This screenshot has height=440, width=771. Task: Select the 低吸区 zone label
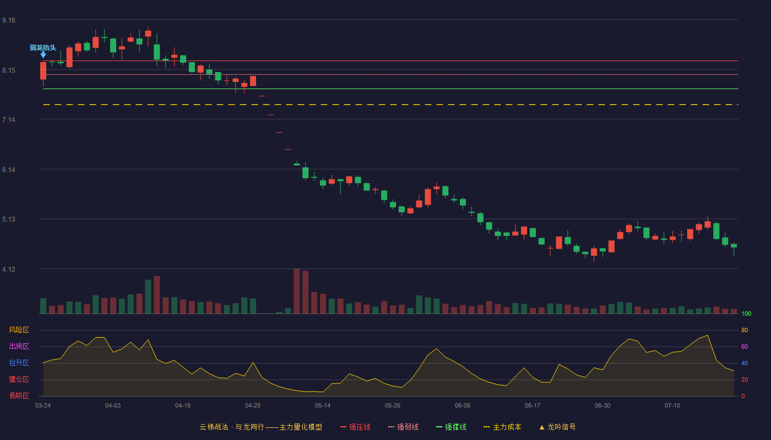coord(19,395)
